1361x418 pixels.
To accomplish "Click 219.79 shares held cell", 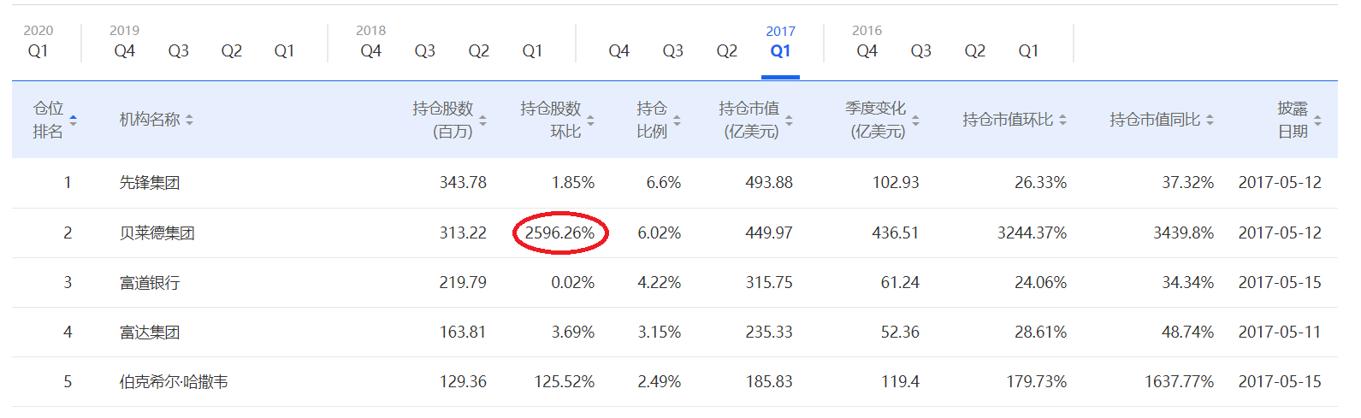I will click(463, 283).
